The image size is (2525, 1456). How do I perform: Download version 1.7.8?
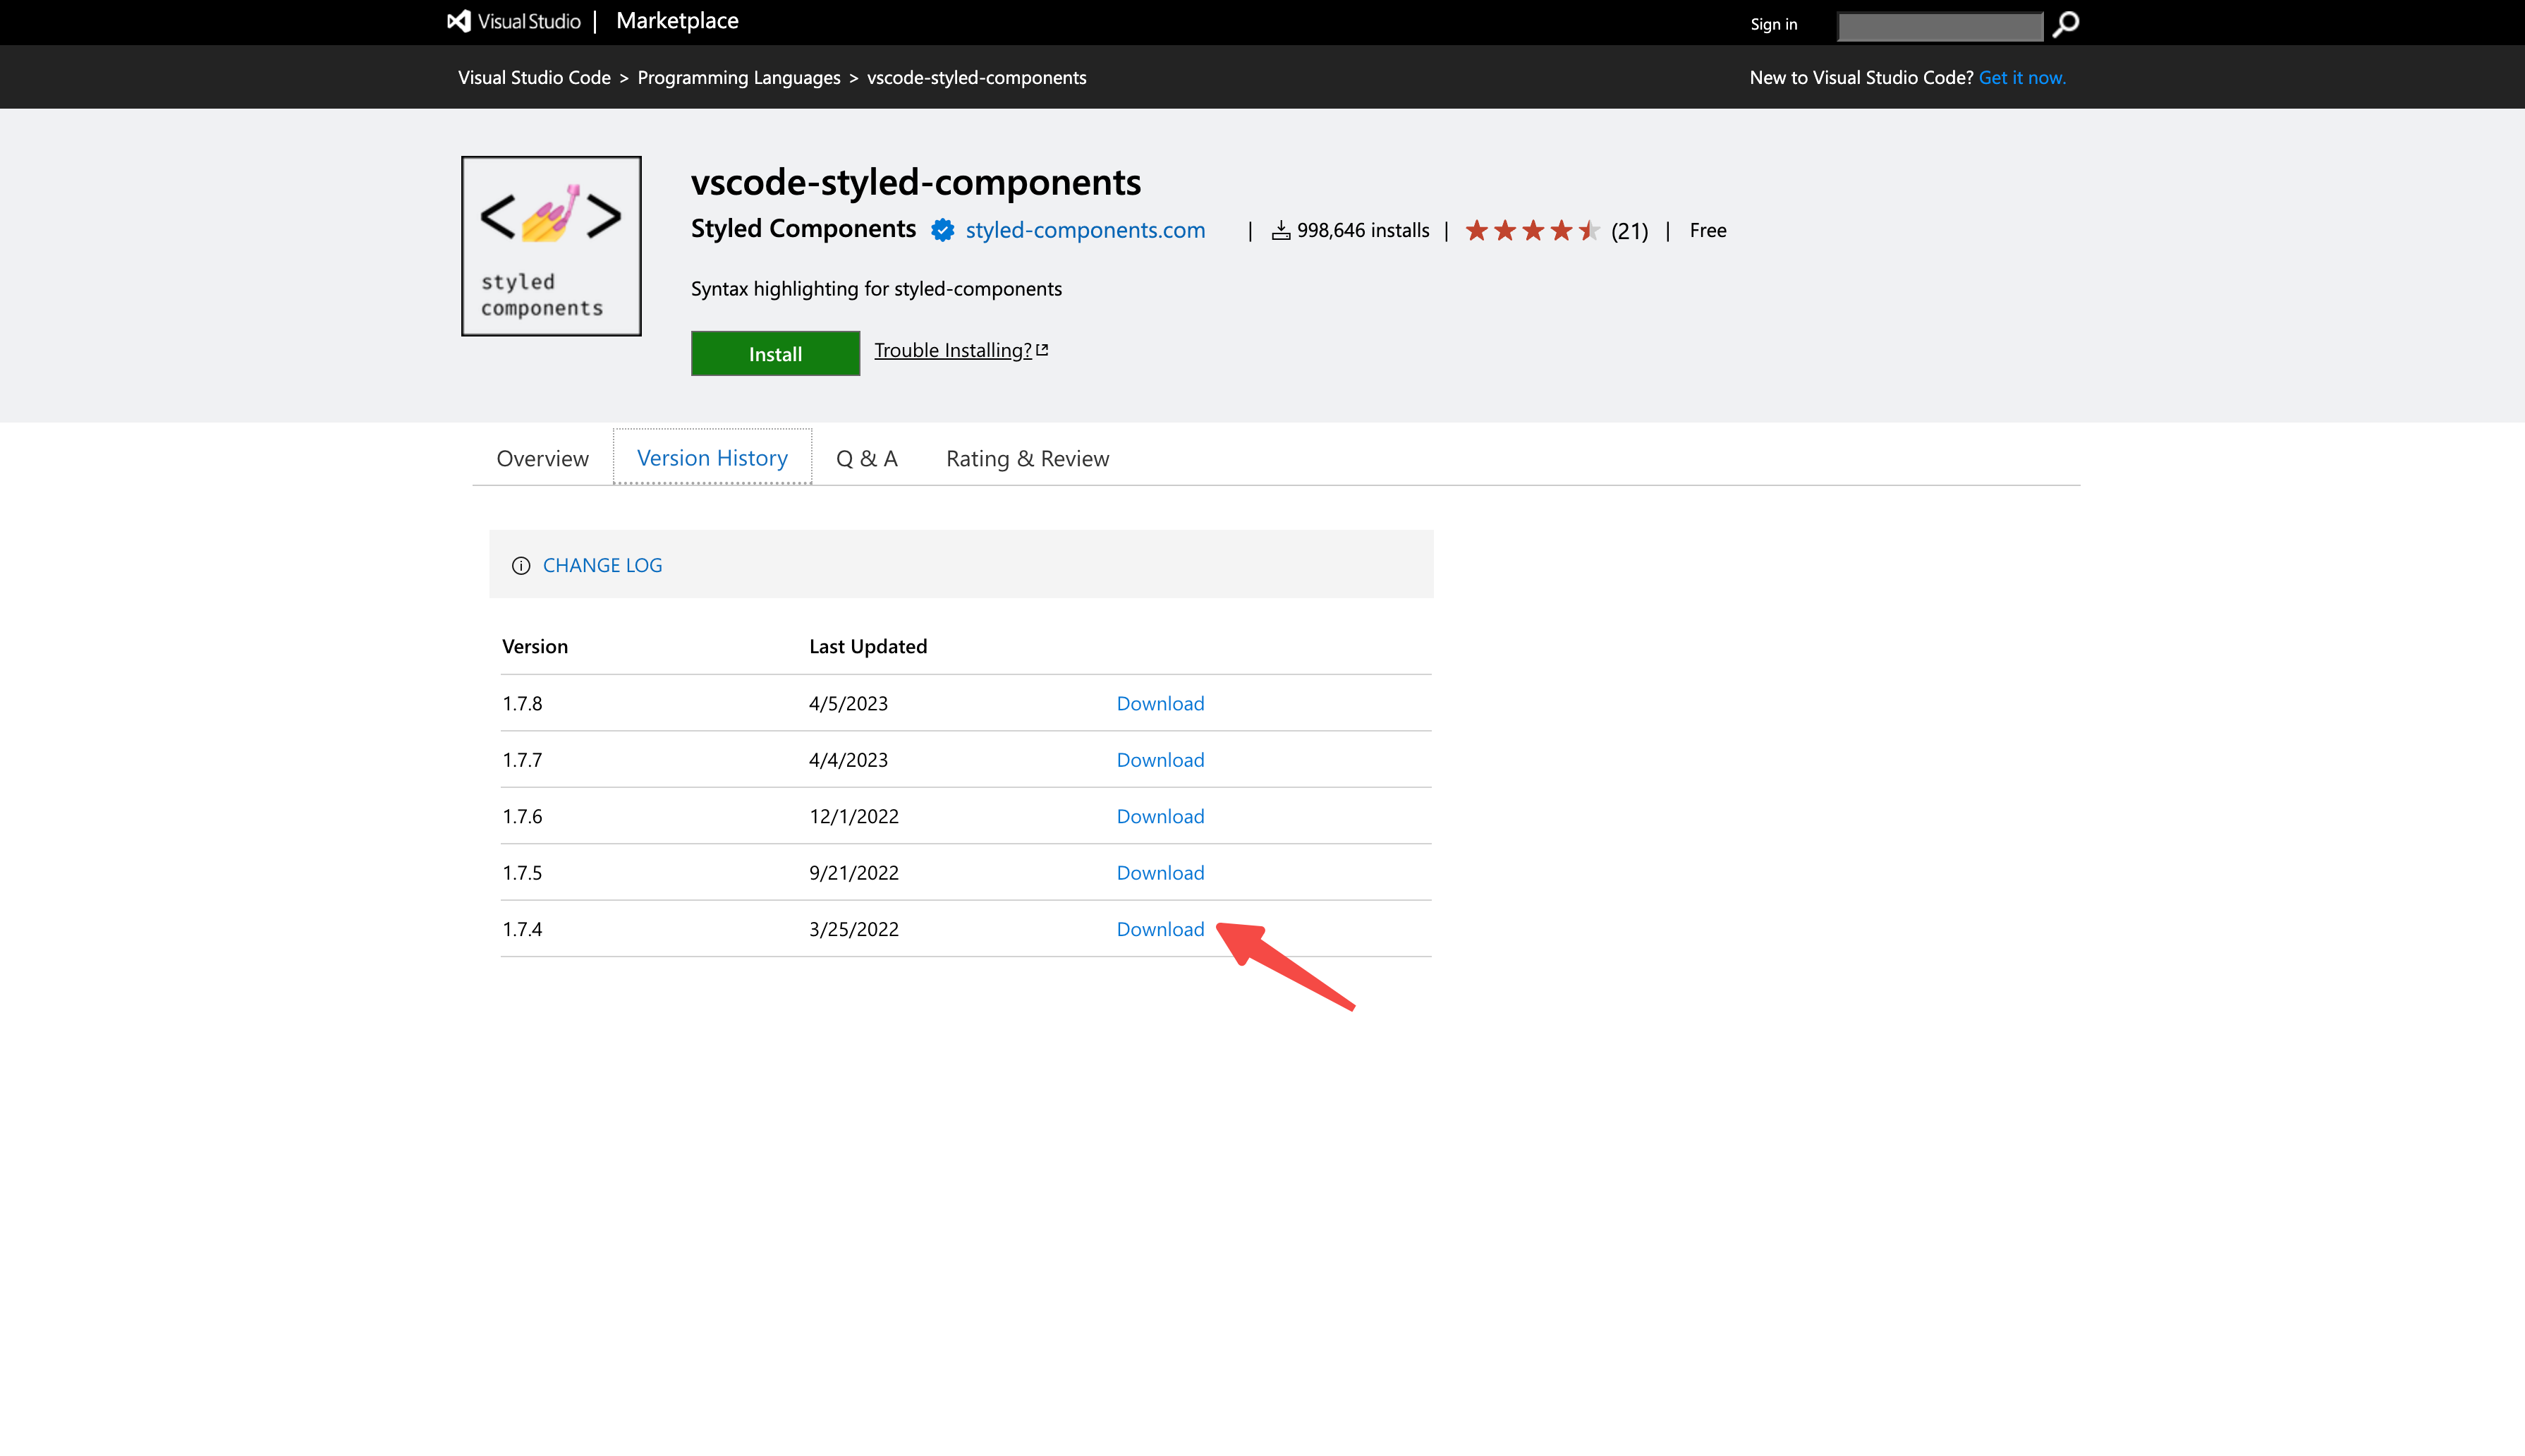click(x=1160, y=703)
